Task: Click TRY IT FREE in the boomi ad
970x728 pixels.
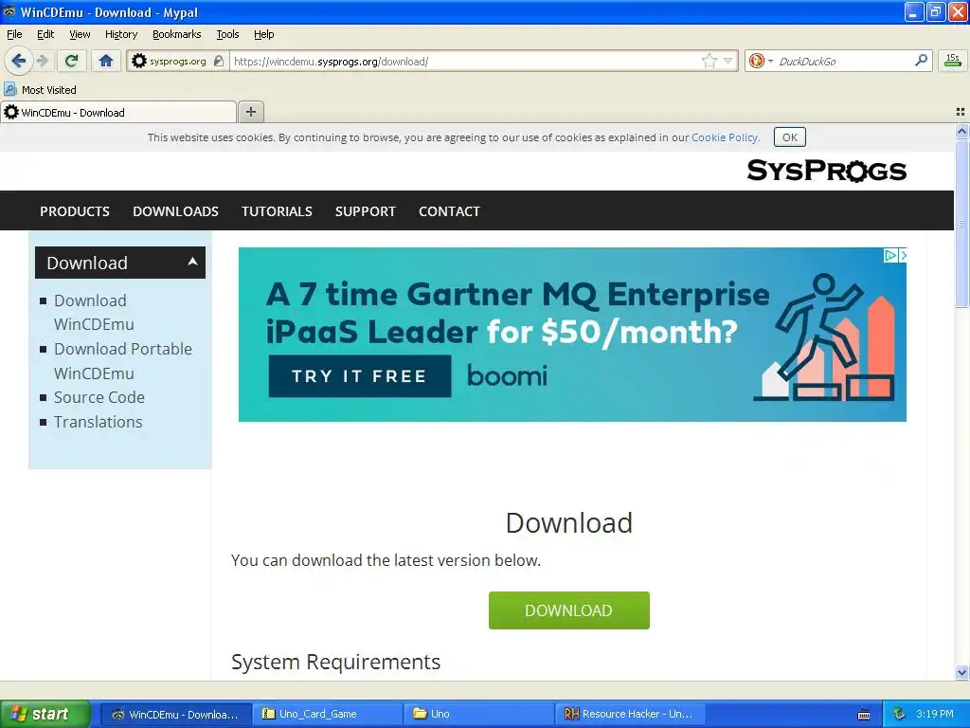Action: [359, 375]
